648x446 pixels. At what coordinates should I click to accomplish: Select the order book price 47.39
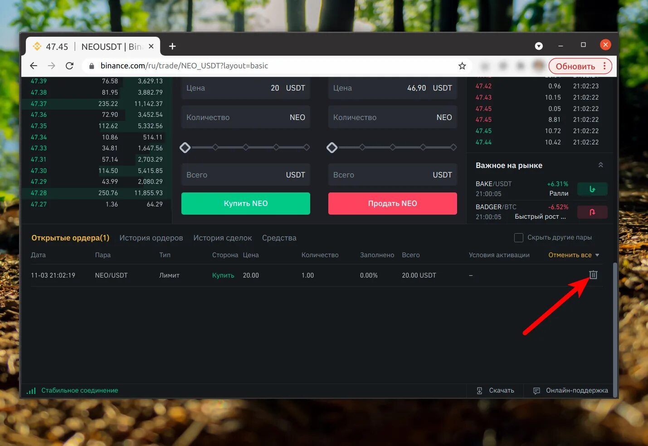39,81
